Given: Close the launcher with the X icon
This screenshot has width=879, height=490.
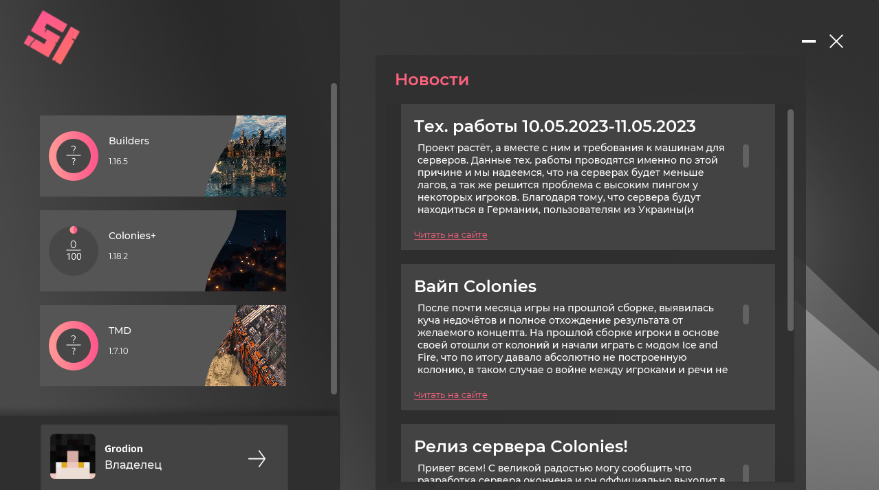Looking at the screenshot, I should tap(836, 41).
